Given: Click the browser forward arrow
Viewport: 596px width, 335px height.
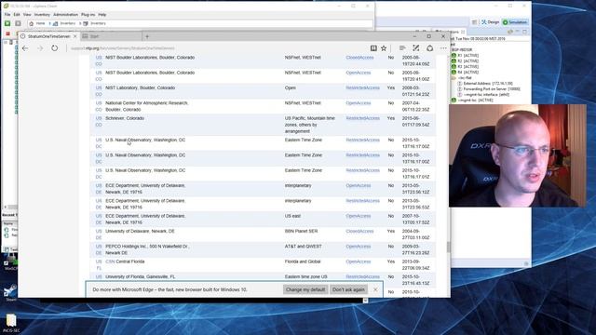Looking at the screenshot, I should pos(40,48).
